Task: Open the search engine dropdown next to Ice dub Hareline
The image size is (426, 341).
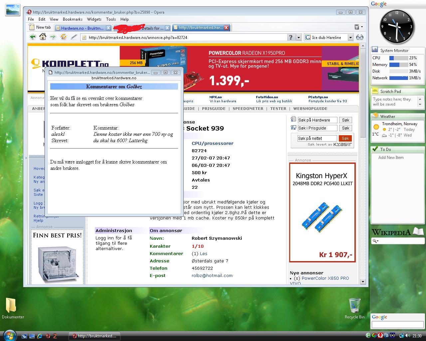Action: 350,37
